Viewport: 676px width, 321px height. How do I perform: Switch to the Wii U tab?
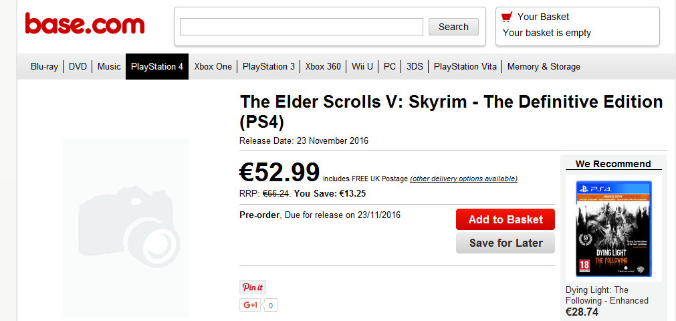click(x=362, y=66)
